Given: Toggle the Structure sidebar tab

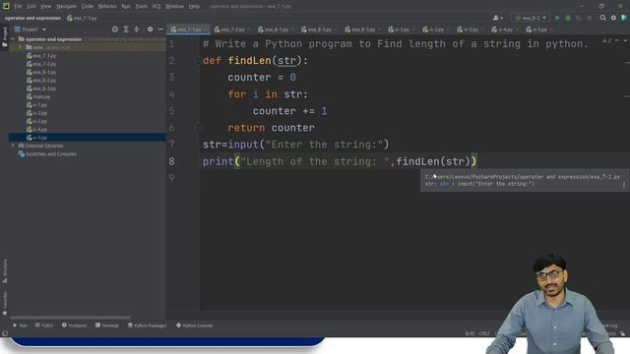Looking at the screenshot, I should 5,271.
